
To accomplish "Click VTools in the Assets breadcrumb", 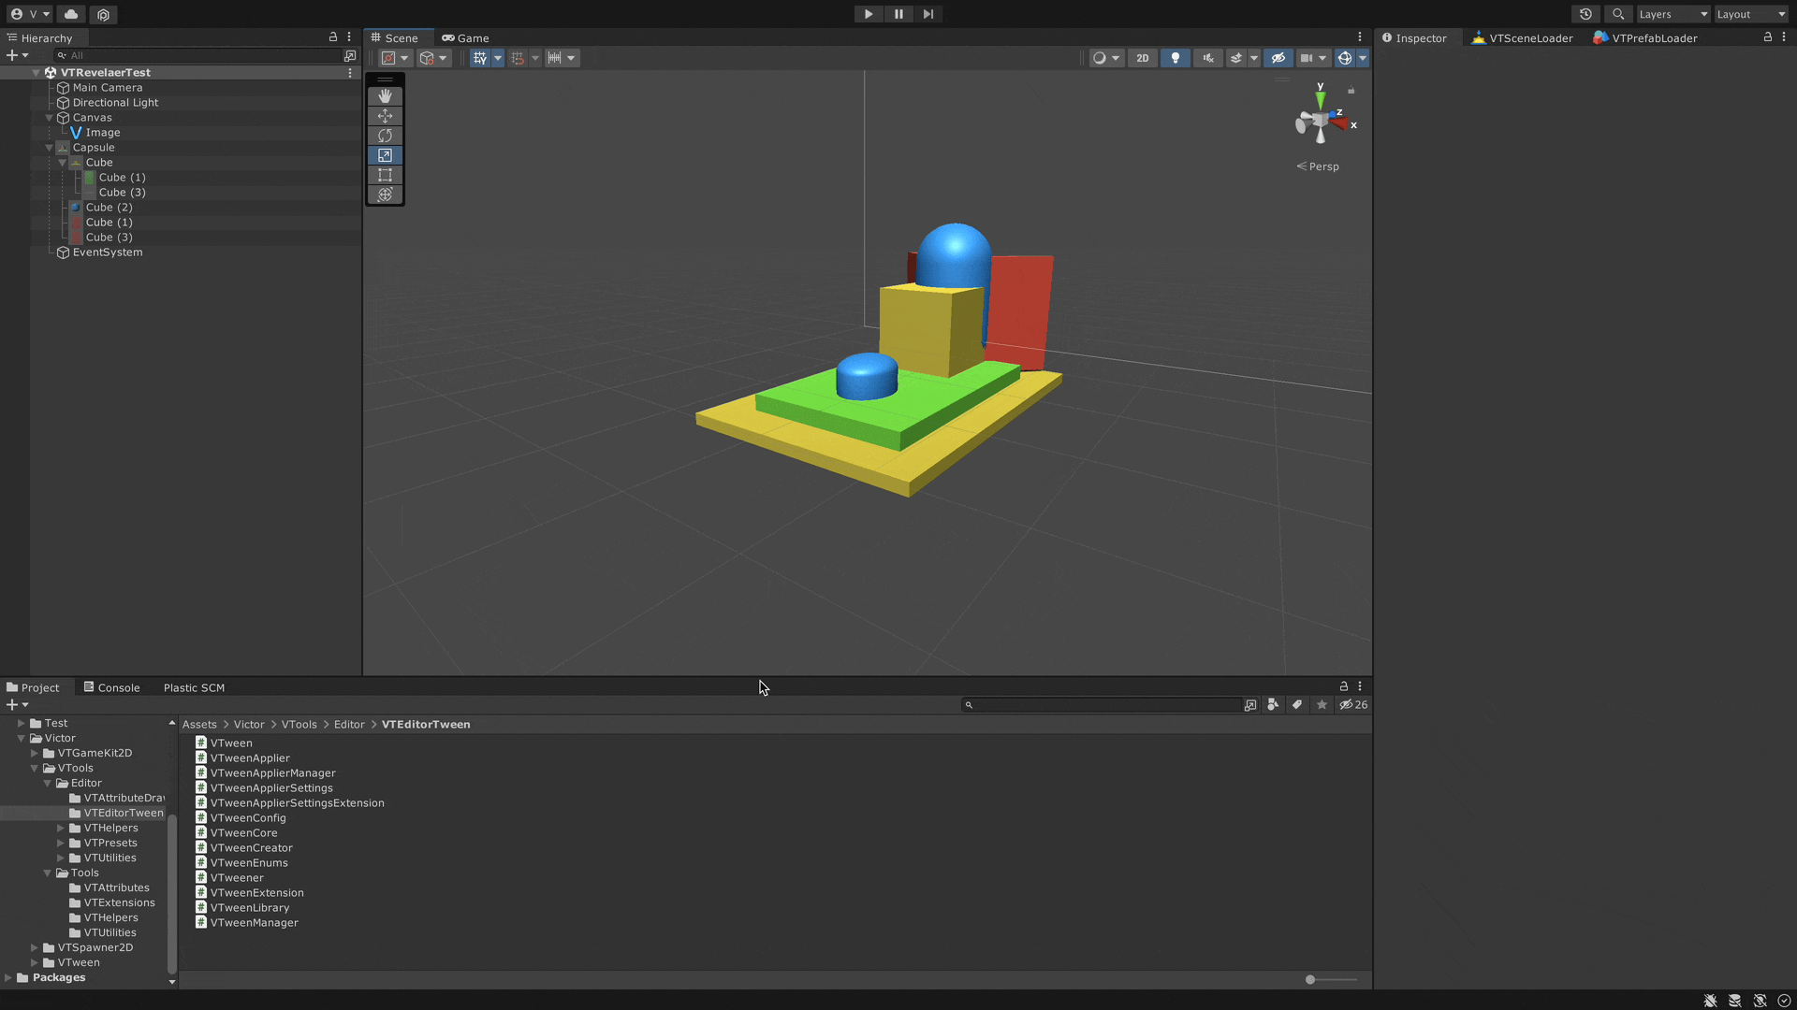I will (299, 725).
